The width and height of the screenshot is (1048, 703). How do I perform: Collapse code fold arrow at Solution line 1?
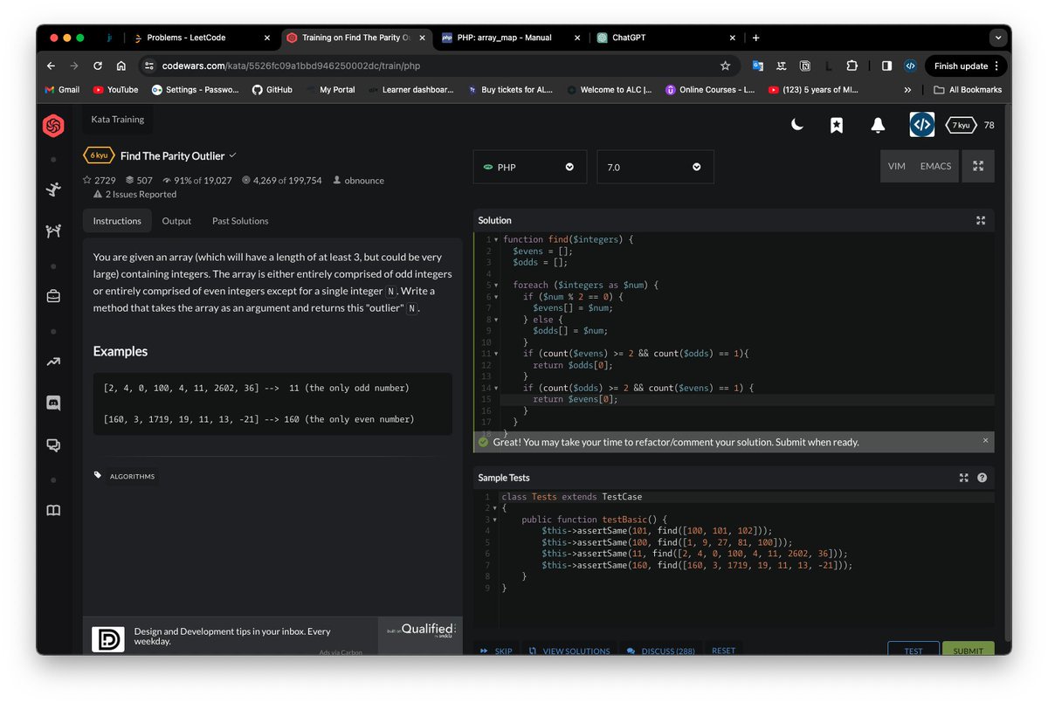click(496, 239)
